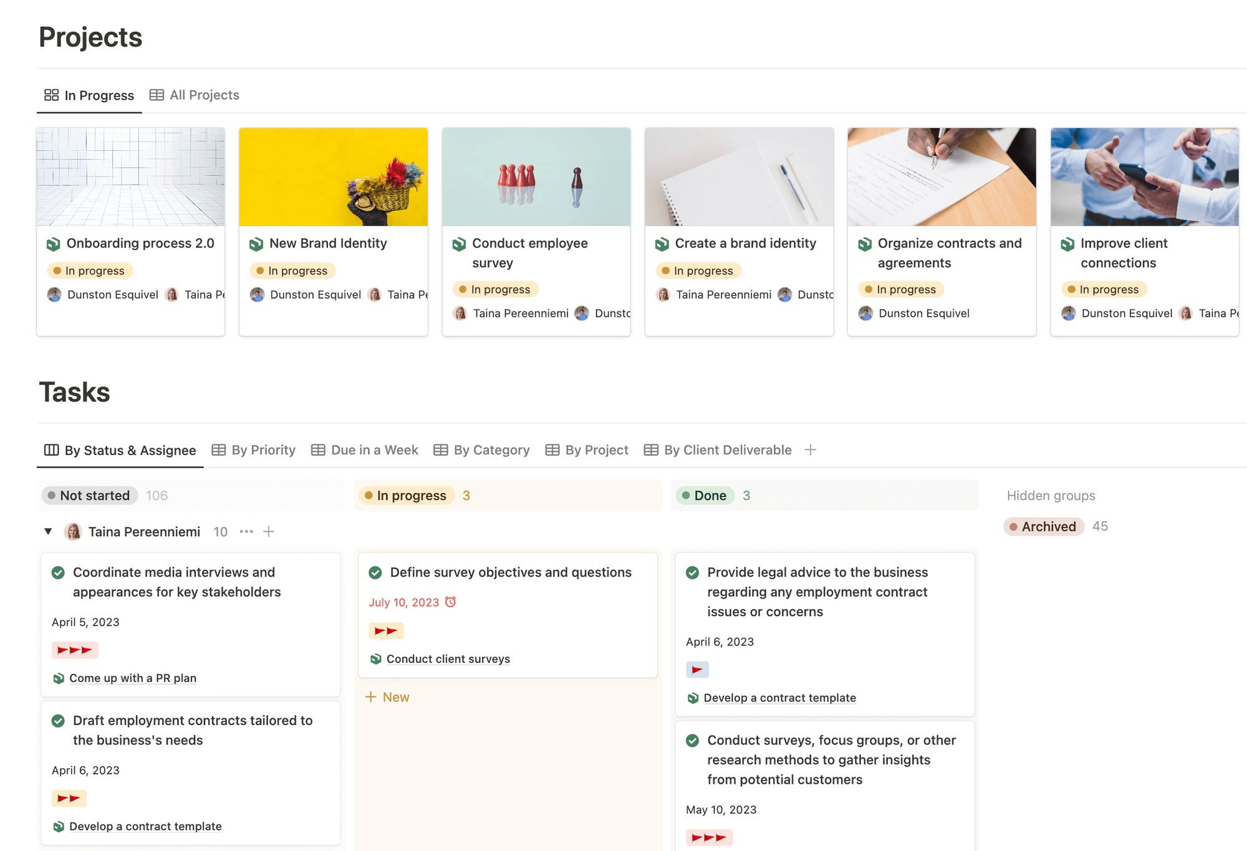Open the Improve client connections cover thumbnail
This screenshot has width=1247, height=851.
(x=1144, y=177)
